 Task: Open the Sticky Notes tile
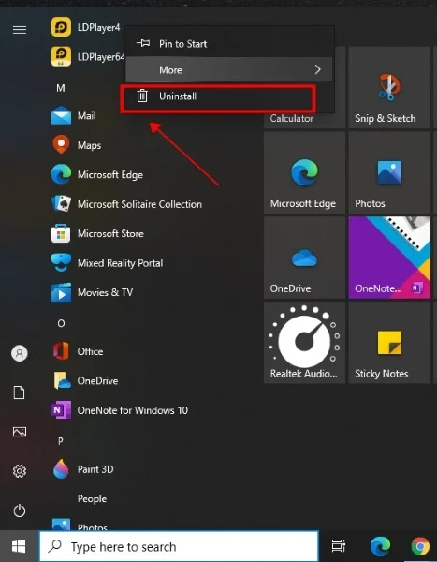click(389, 342)
